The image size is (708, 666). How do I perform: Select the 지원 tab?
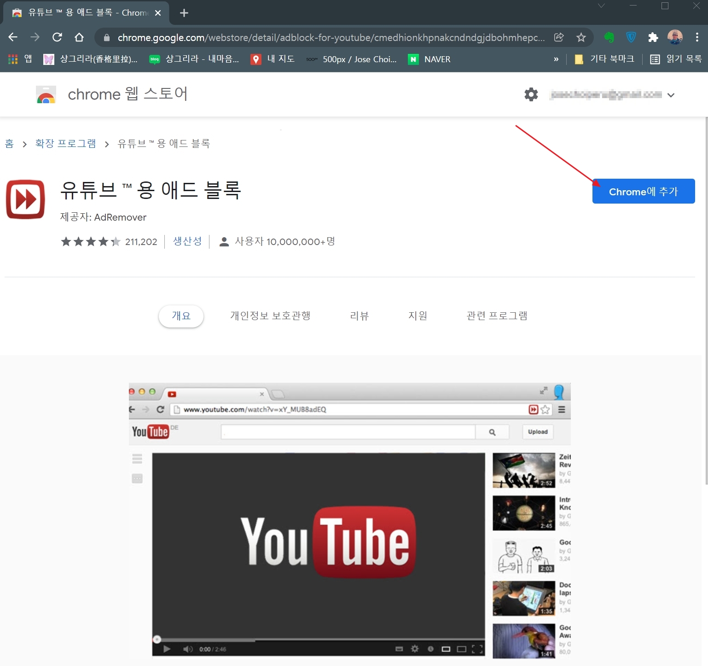point(418,316)
